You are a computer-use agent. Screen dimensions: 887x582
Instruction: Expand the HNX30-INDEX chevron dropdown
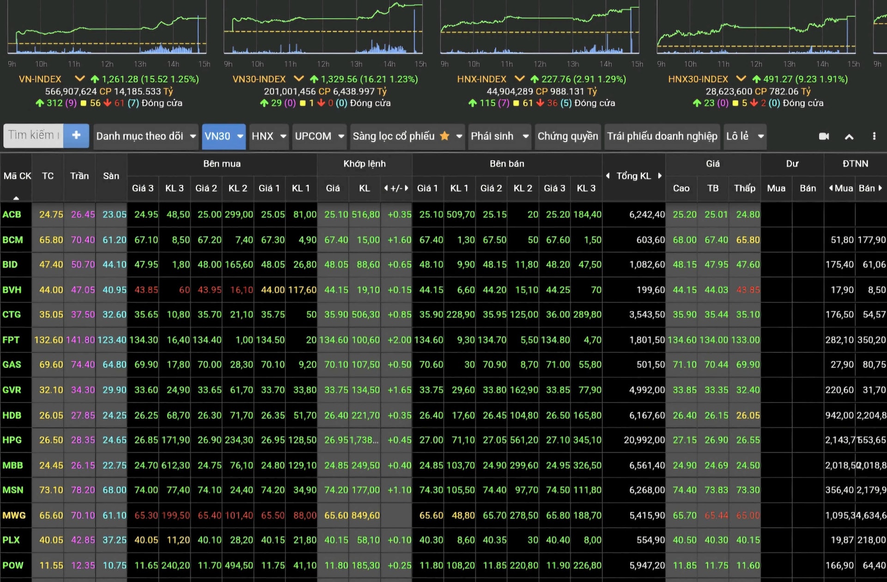click(741, 79)
